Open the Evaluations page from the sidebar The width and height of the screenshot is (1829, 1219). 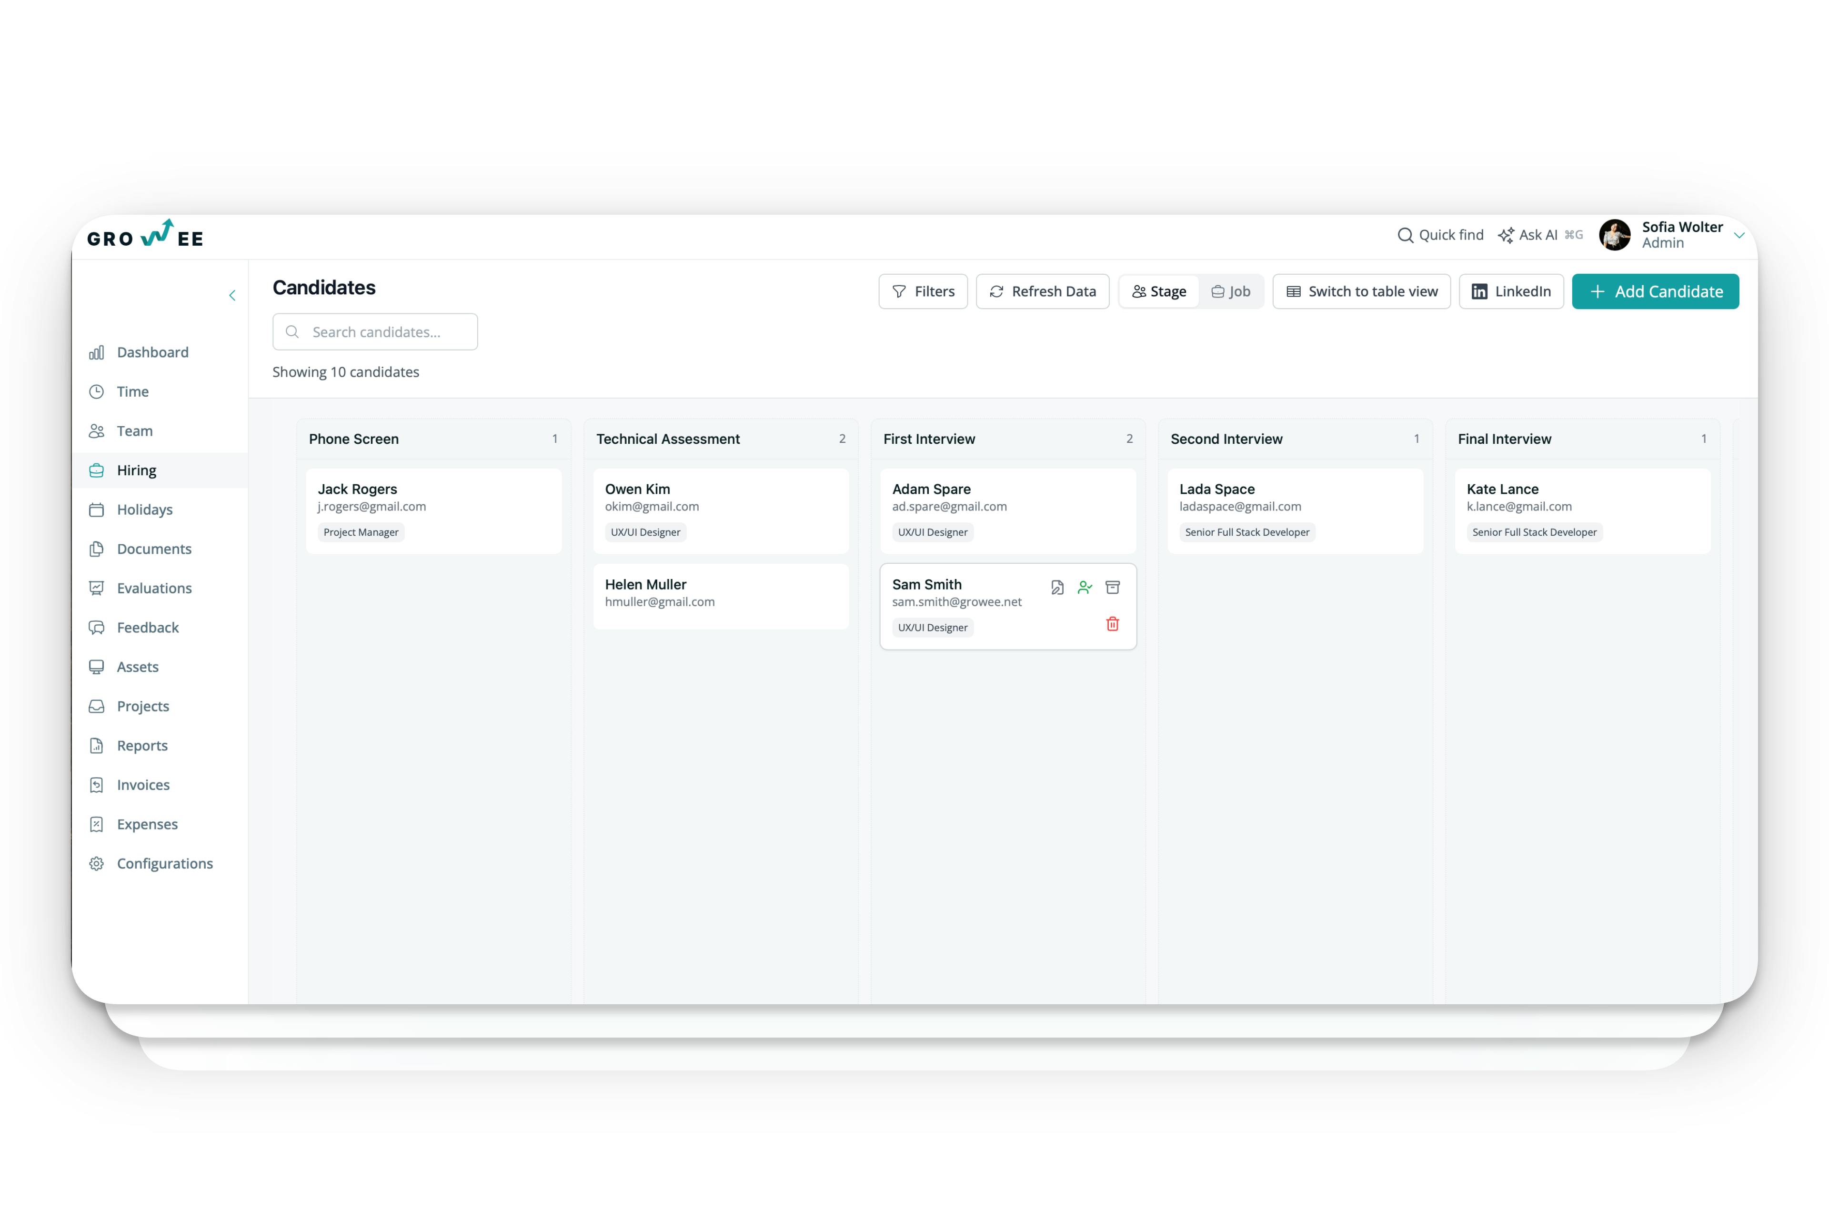tap(154, 588)
